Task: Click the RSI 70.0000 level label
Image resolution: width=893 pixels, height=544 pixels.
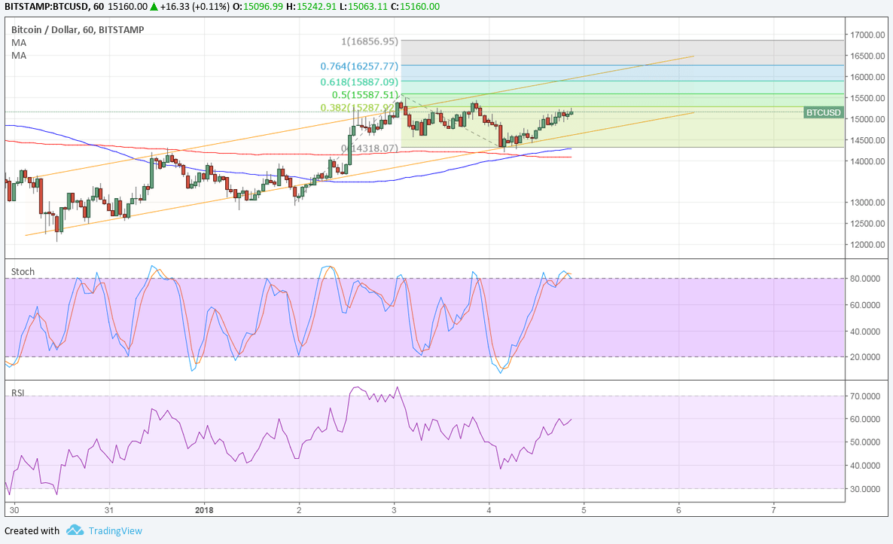Action: point(866,396)
